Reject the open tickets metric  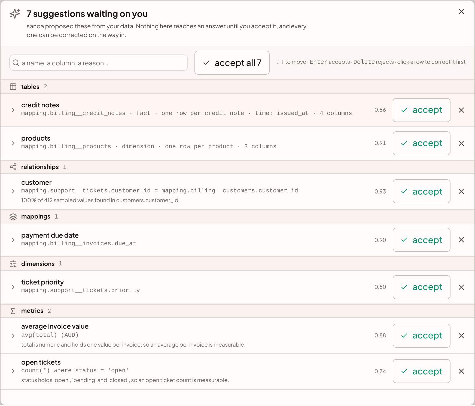click(461, 371)
